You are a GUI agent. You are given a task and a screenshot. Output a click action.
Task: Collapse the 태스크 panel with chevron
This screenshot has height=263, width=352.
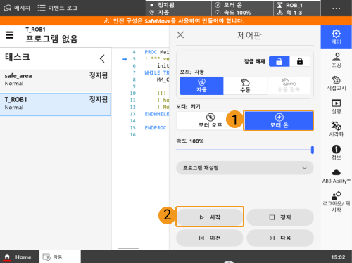coord(102,58)
